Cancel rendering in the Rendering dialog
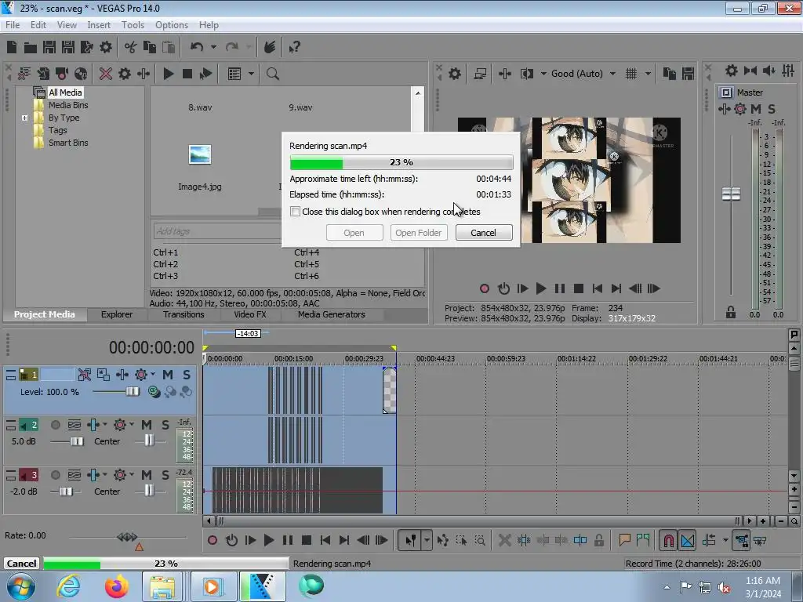 click(483, 233)
